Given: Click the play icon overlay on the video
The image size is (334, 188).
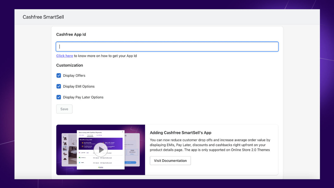Looking at the screenshot, I should click(x=100, y=150).
